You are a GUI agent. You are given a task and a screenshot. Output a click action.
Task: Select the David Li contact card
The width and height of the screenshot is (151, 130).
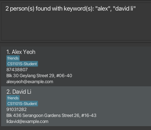pos(76,106)
